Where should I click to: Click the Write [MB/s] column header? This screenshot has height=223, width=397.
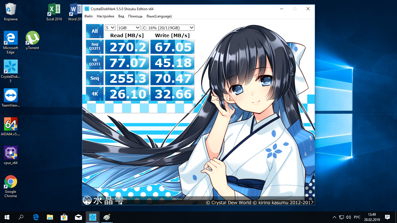coord(172,35)
